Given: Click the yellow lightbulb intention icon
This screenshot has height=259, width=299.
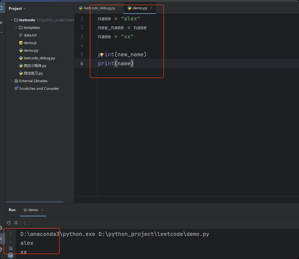Looking at the screenshot, I should coord(102,55).
